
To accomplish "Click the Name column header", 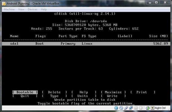I will [14, 36].
